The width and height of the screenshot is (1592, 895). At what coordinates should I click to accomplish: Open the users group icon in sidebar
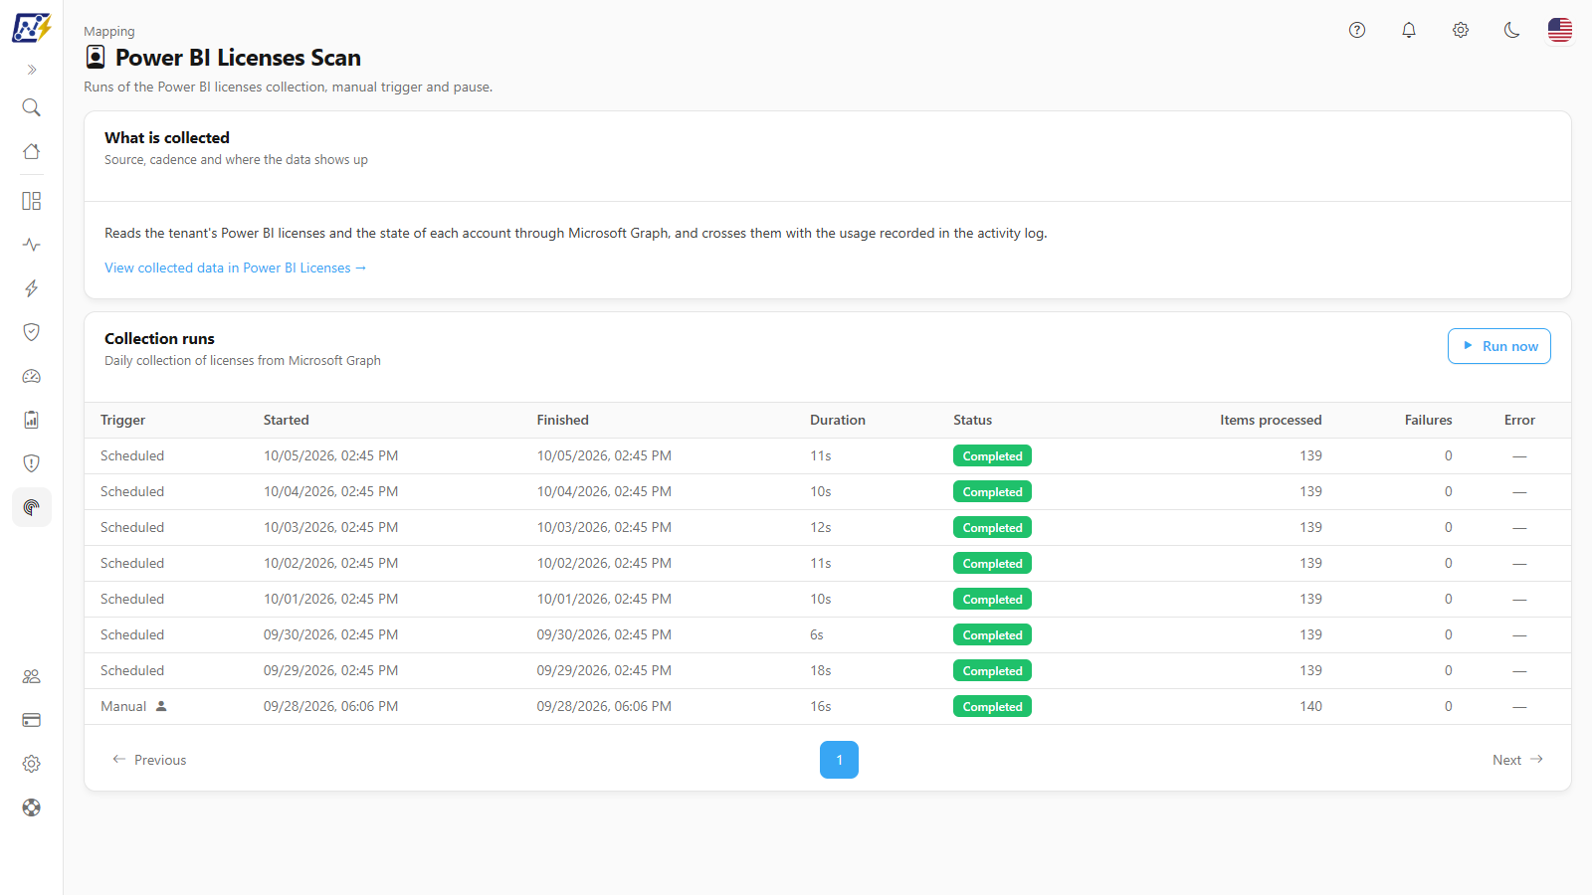32,676
